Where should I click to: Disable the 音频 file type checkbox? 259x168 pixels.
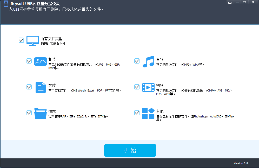click(x=137, y=61)
